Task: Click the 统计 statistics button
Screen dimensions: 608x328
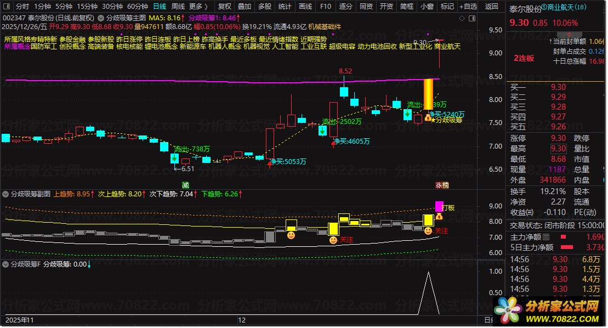Action: click(x=285, y=6)
